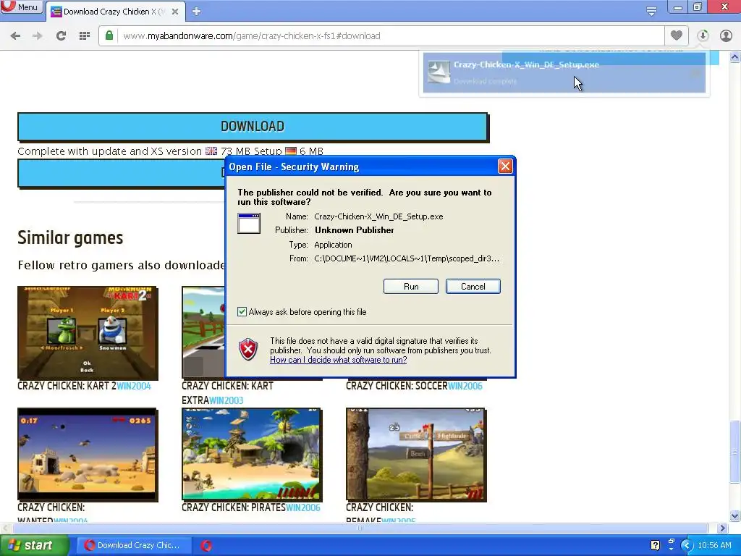The width and height of the screenshot is (741, 556).
Task: Reload the current page
Action: pyautogui.click(x=61, y=36)
